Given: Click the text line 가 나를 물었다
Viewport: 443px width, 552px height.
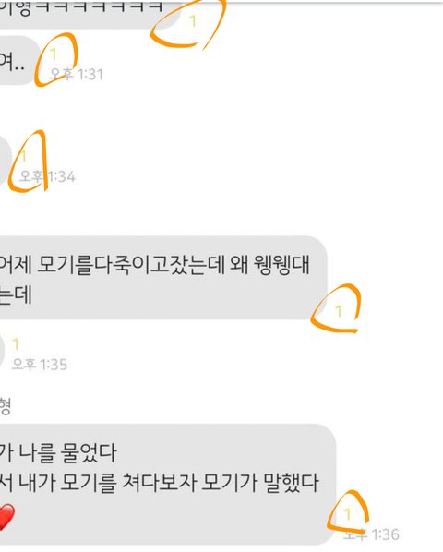Looking at the screenshot, I should (x=58, y=452).
